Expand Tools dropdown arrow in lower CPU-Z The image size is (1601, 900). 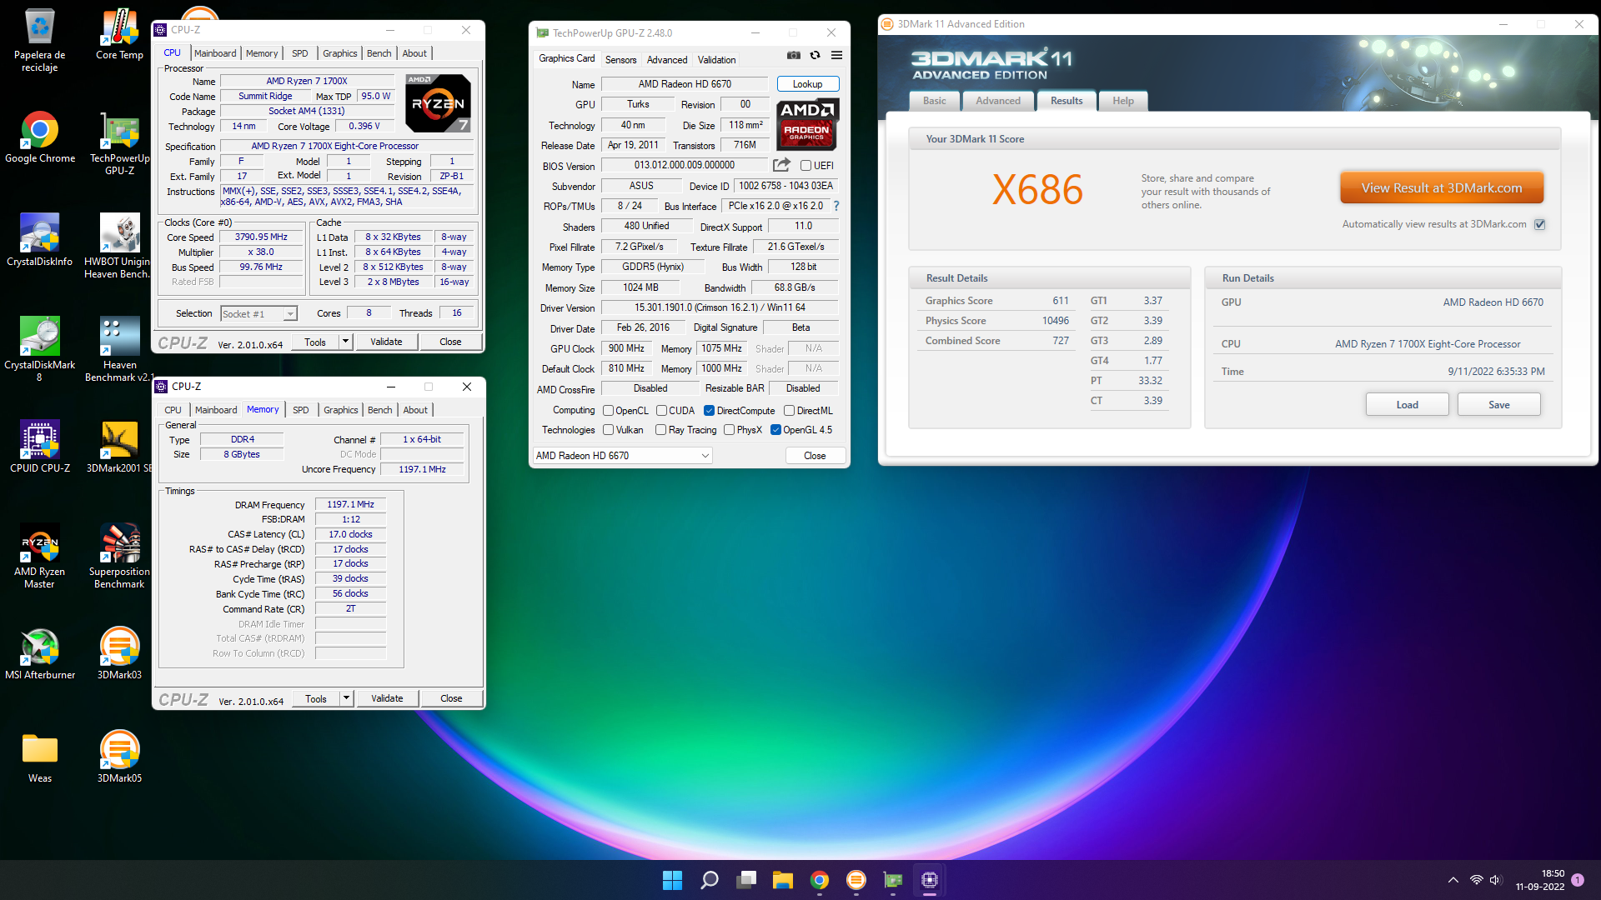pos(346,698)
